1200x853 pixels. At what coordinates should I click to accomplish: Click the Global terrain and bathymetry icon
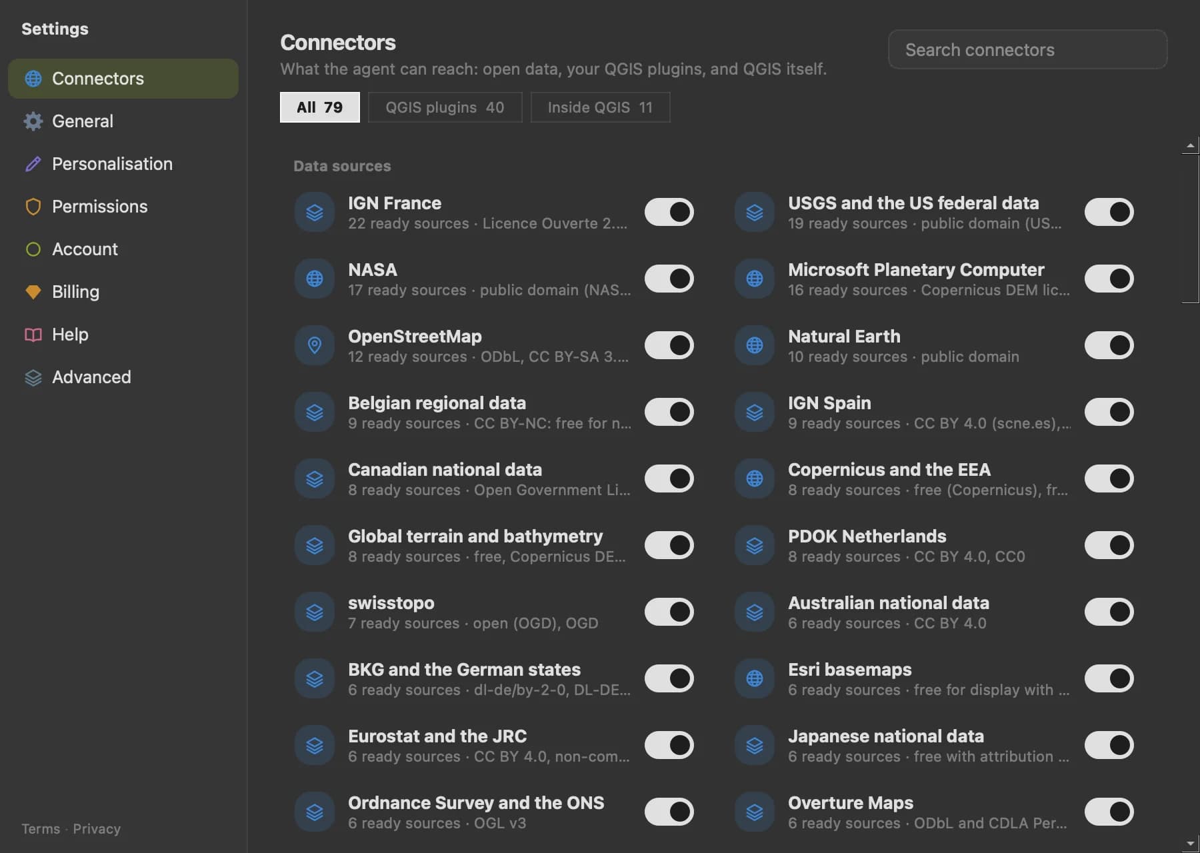pyautogui.click(x=315, y=545)
